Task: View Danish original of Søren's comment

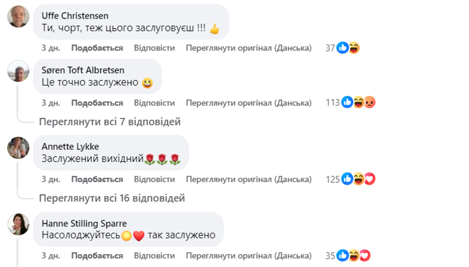Action: pyautogui.click(x=248, y=103)
